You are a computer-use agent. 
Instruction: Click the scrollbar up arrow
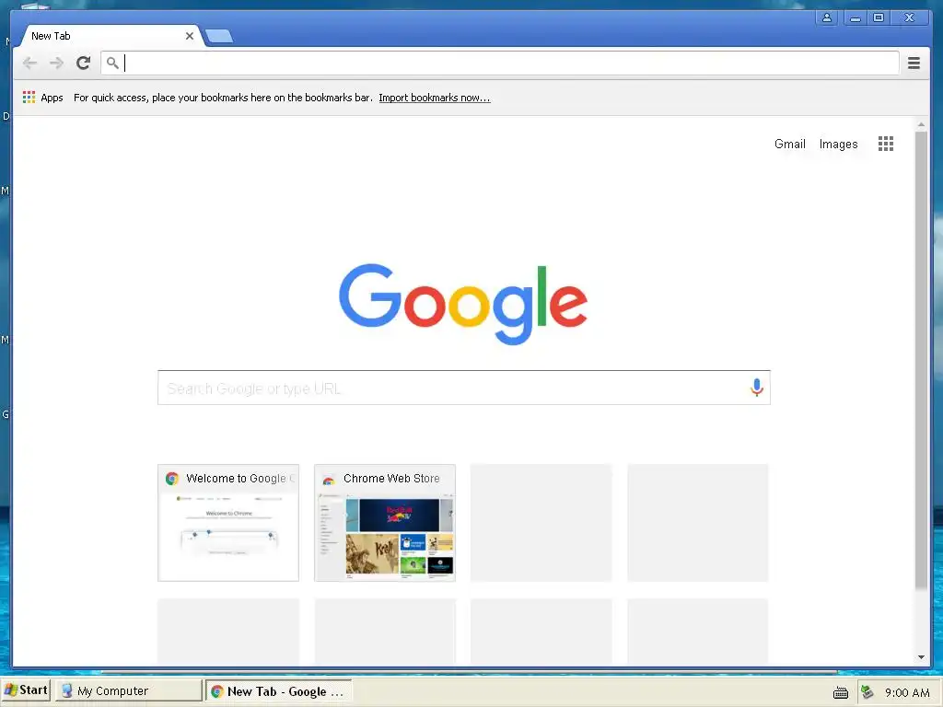pos(921,124)
